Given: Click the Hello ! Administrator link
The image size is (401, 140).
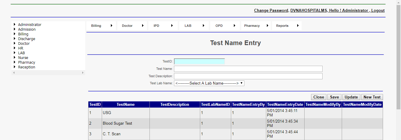Looking at the screenshot, I should pyautogui.click(x=349, y=11).
